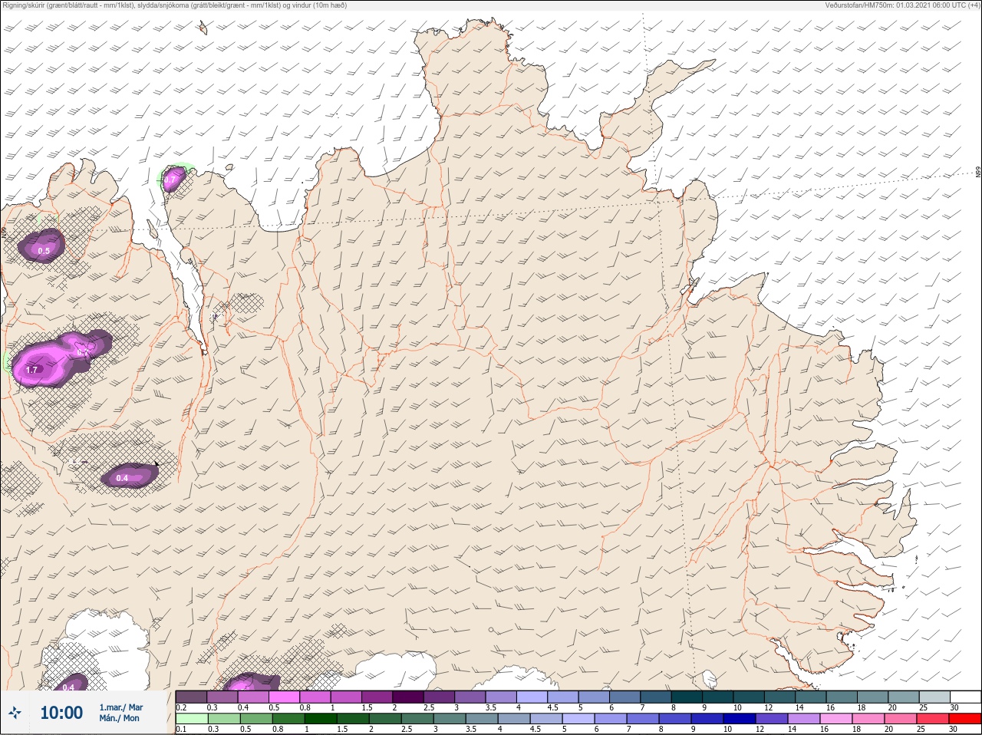Screen dimensions: 982x735
Task: Click the 1.7 precipitation value on the map
Action: [31, 370]
